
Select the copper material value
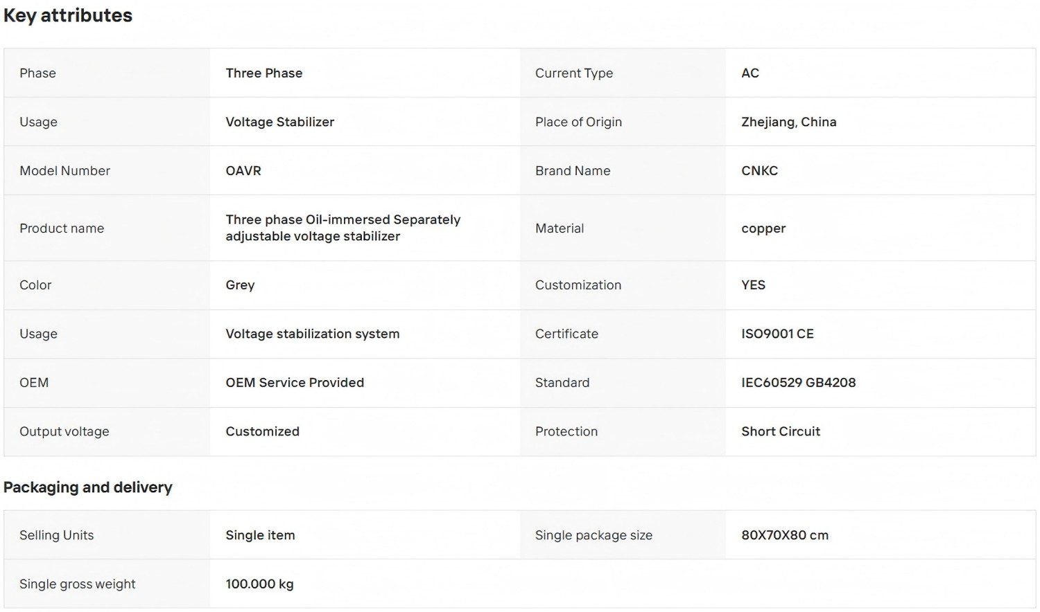point(763,228)
